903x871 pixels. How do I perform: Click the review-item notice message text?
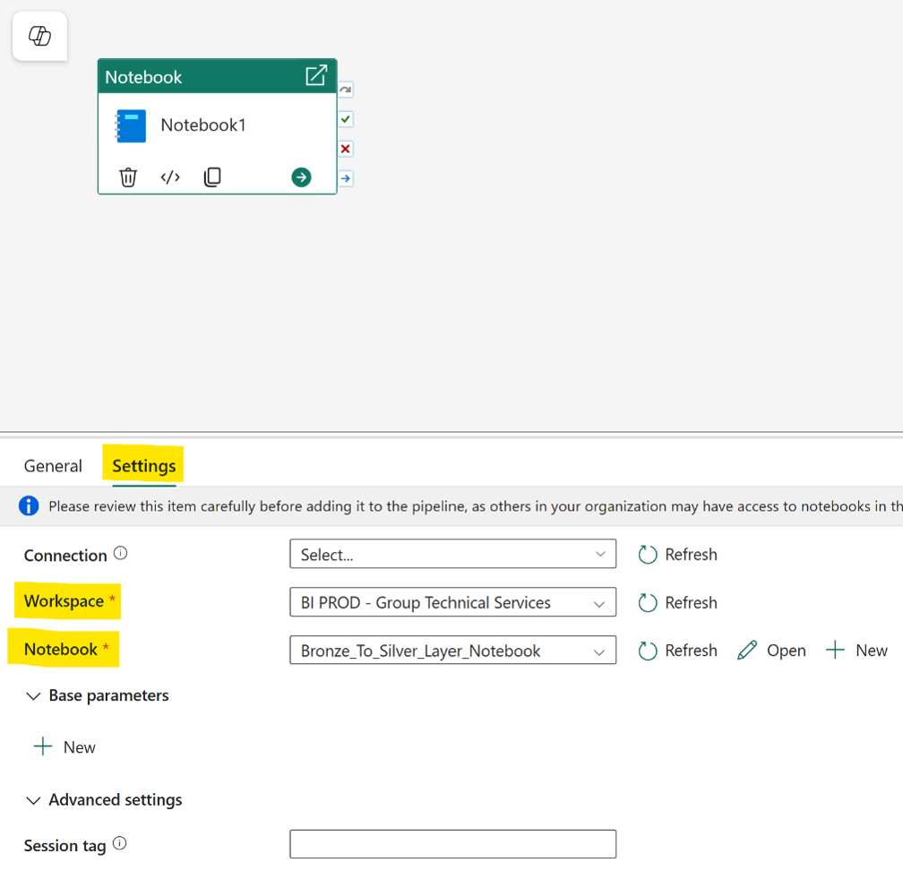(475, 506)
